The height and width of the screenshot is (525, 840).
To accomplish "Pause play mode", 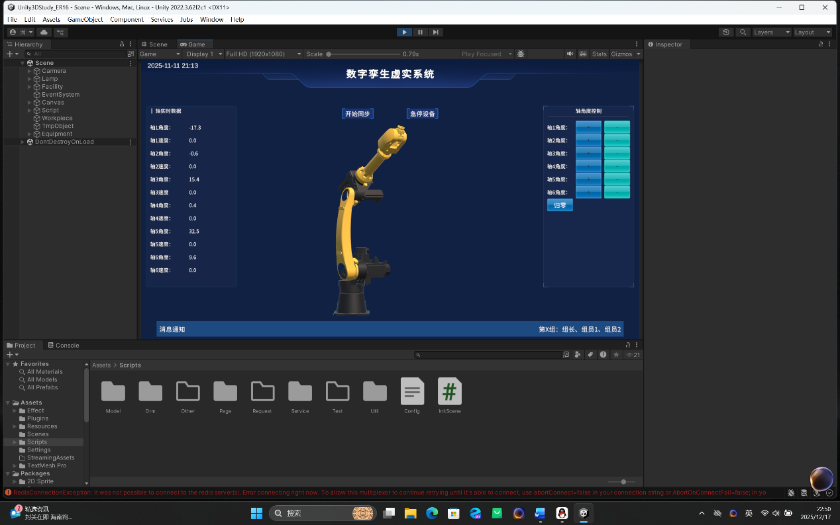I will tap(420, 32).
